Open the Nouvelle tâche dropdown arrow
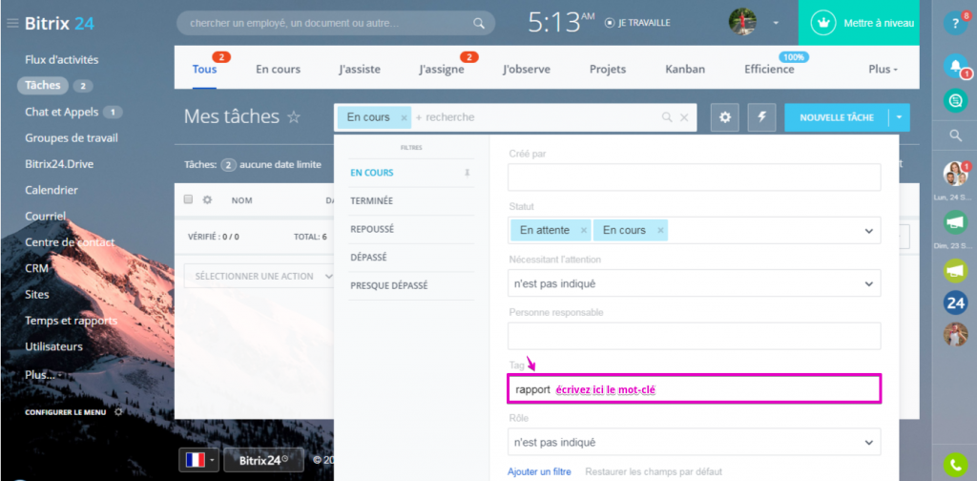 point(899,117)
